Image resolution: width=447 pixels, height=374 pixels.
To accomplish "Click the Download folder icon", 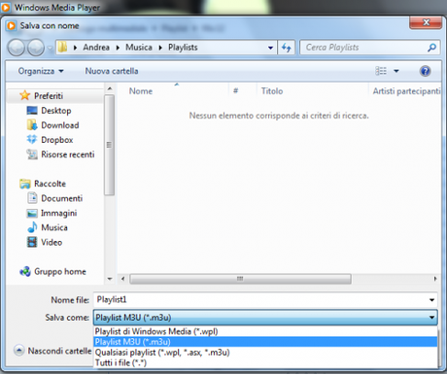I will click(x=32, y=125).
